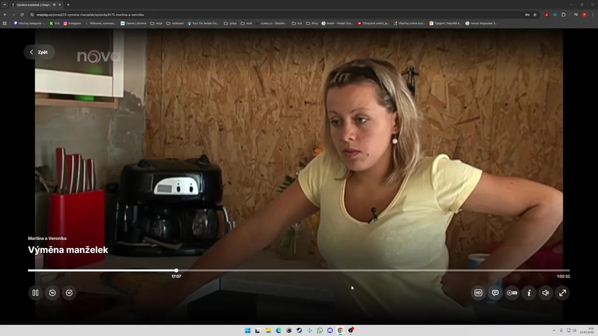Navigate forward in browser history

point(13,14)
